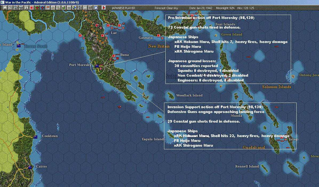The height and width of the screenshot is (187, 319).
Task: Click the Japanese rising sun flag toolbar icon
Action: 31,8
